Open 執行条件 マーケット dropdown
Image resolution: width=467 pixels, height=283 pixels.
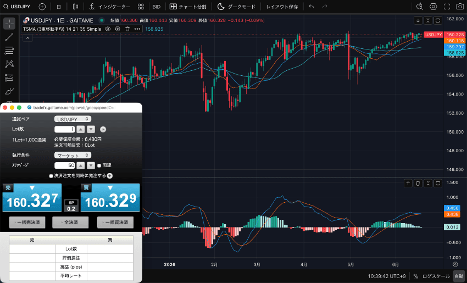73,155
